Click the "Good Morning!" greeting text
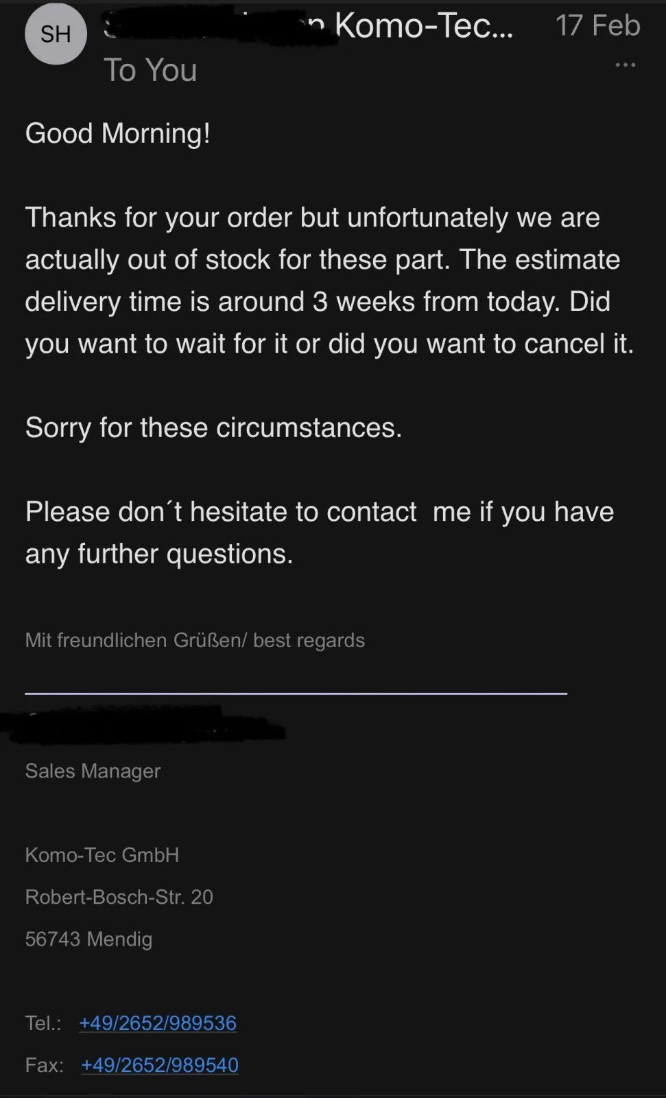 (117, 133)
